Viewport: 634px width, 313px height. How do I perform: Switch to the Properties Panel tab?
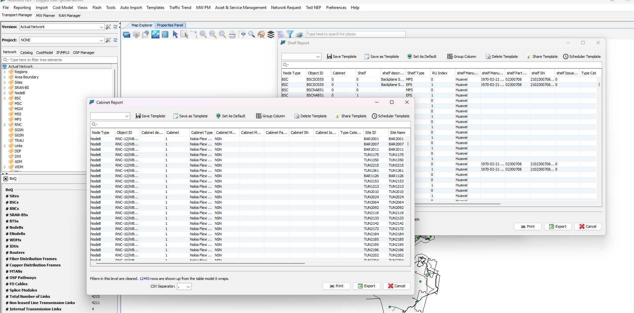click(x=170, y=25)
